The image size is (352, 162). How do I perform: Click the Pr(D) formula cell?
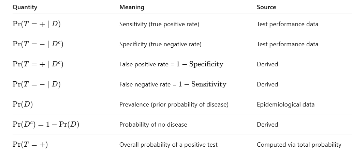tap(23, 104)
